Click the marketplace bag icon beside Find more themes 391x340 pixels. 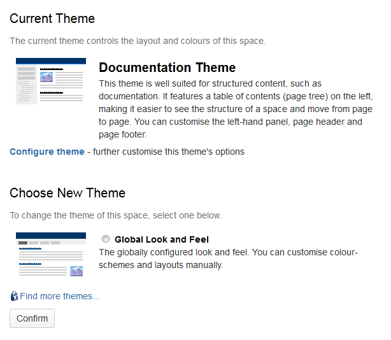coord(14,296)
